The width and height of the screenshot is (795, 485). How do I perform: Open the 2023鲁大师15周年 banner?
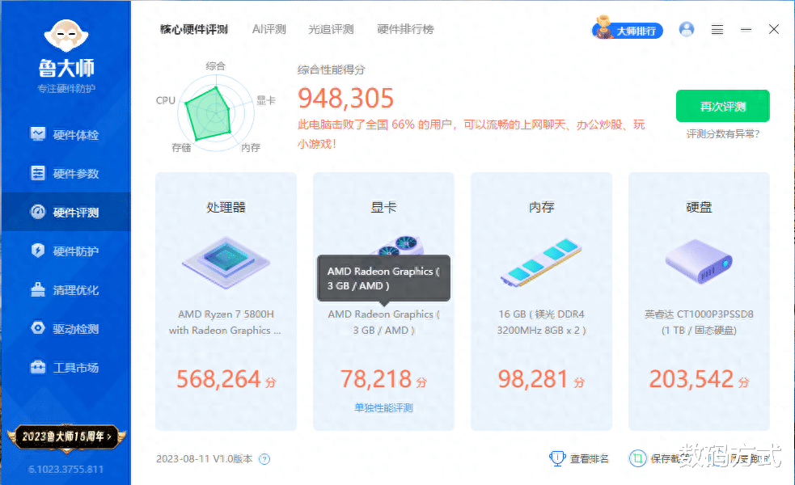66,436
